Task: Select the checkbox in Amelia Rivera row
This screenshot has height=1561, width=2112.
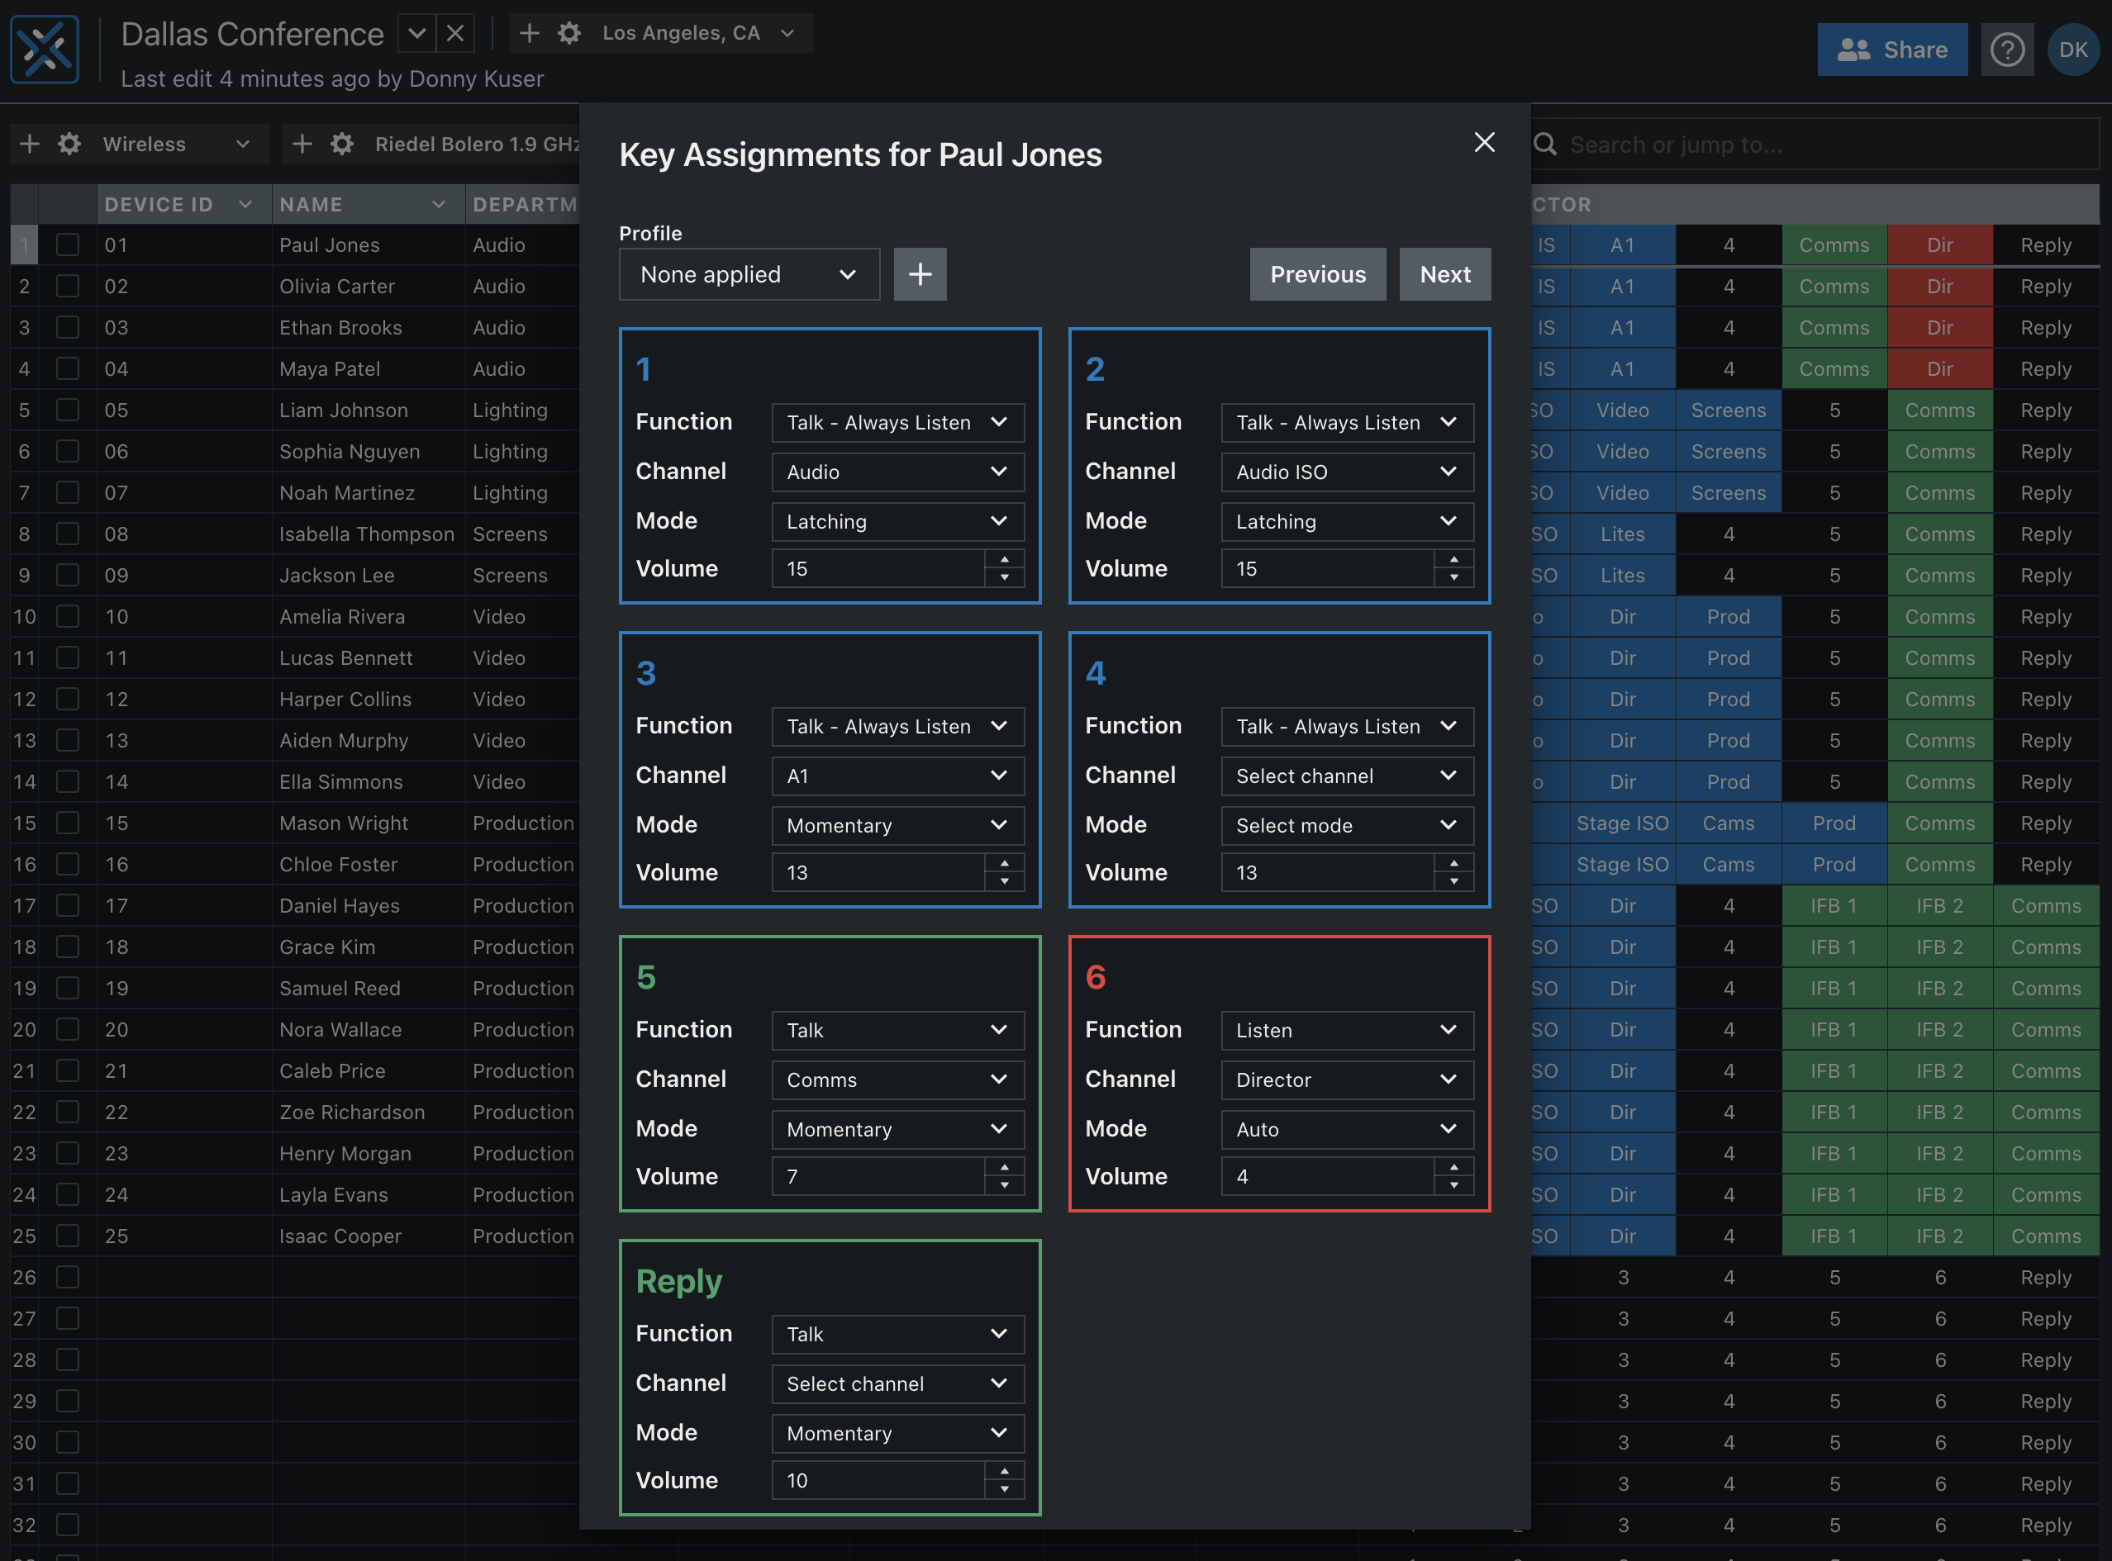Action: coord(67,617)
